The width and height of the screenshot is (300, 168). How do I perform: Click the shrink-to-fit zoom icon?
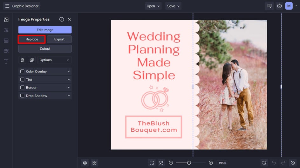pyautogui.click(x=161, y=163)
